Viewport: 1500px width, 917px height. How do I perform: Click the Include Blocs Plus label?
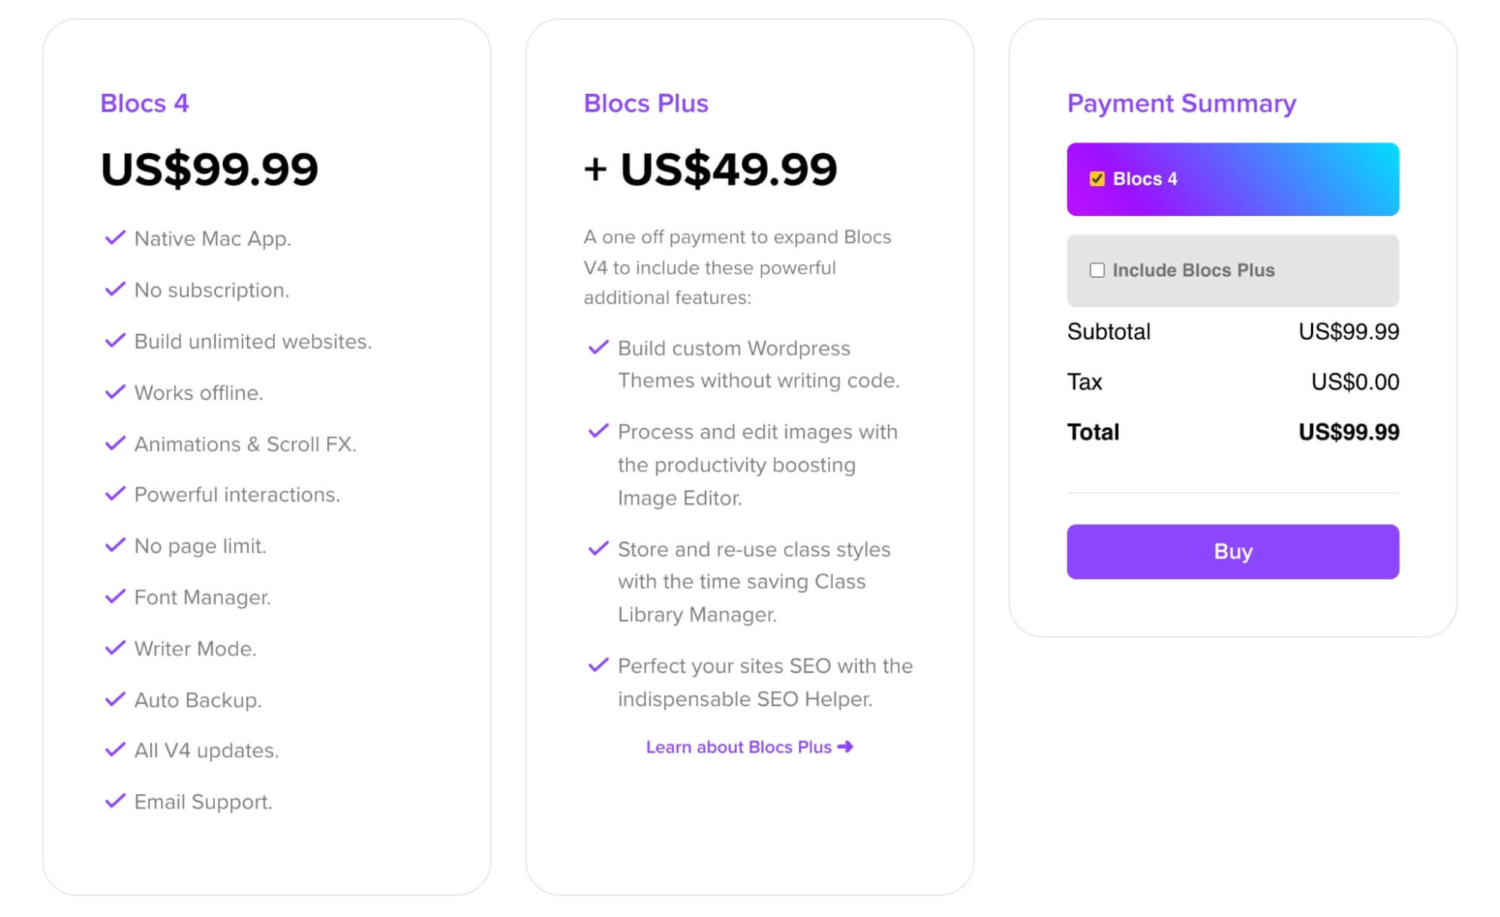pyautogui.click(x=1193, y=270)
